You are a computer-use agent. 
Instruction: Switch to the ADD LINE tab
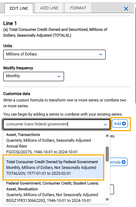pos(49,8)
